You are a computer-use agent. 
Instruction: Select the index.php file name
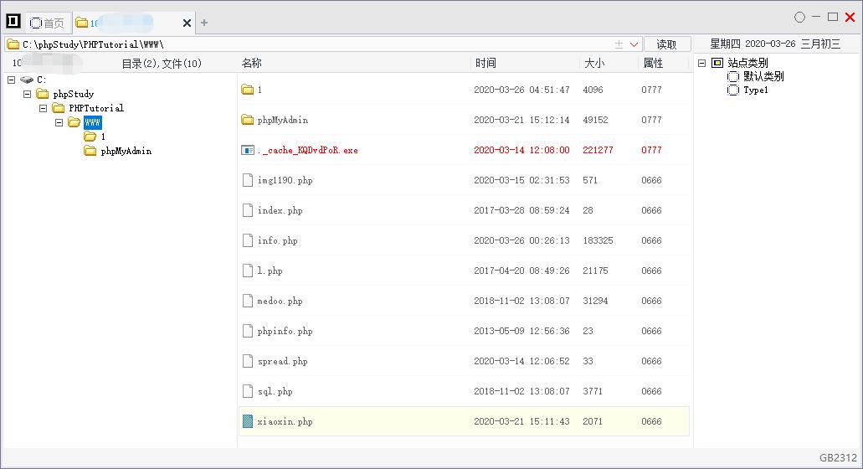pyautogui.click(x=280, y=211)
